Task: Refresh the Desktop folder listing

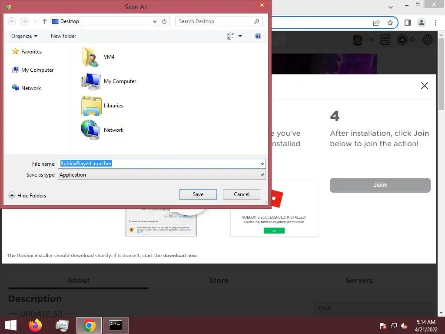Action: click(x=164, y=21)
